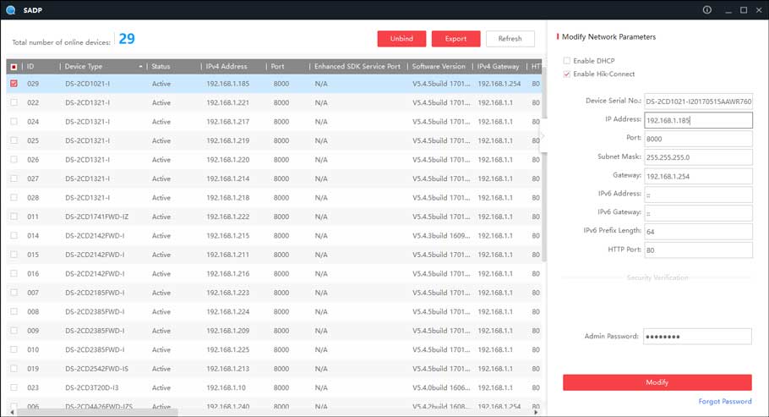Enable DHCP checkbox
This screenshot has width=769, height=417.
pos(567,61)
